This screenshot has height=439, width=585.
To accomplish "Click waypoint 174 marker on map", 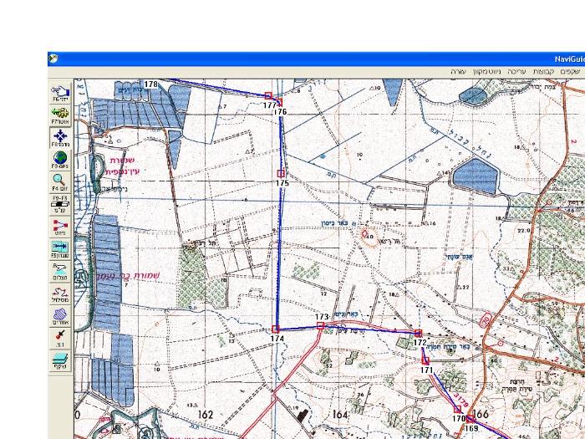I will (x=277, y=329).
